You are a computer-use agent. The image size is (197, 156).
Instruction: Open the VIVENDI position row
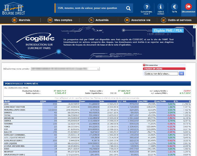(97, 124)
